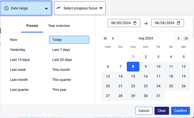Select May 13 in the calendar
Screen dimensions: 194x118
coord(108,76)
